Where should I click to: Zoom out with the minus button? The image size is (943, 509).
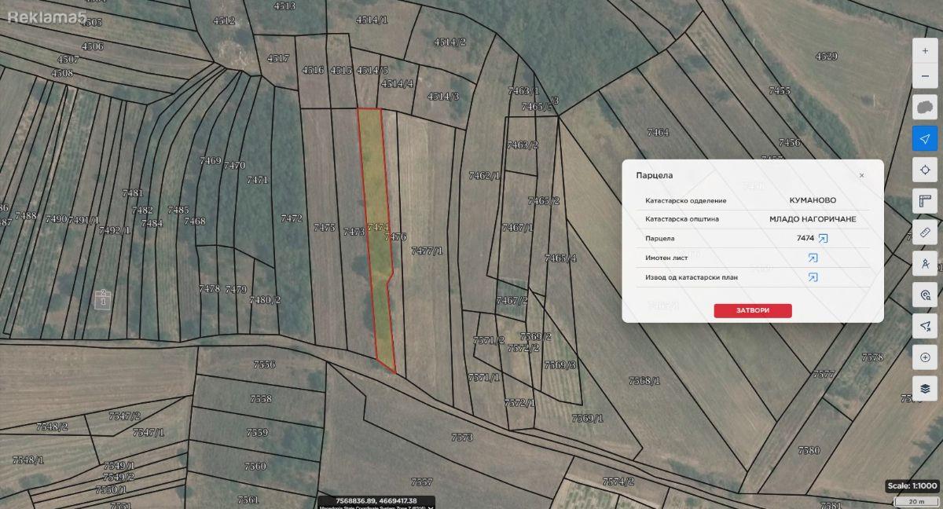(925, 76)
